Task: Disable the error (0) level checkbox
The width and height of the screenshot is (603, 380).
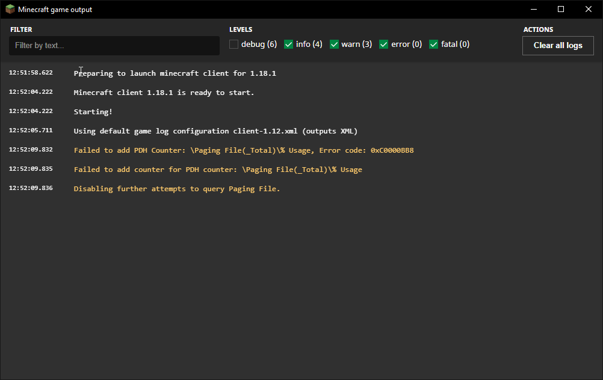Action: click(384, 44)
